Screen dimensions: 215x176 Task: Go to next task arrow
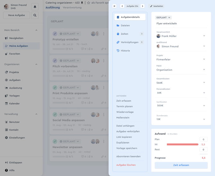click(142, 6)
